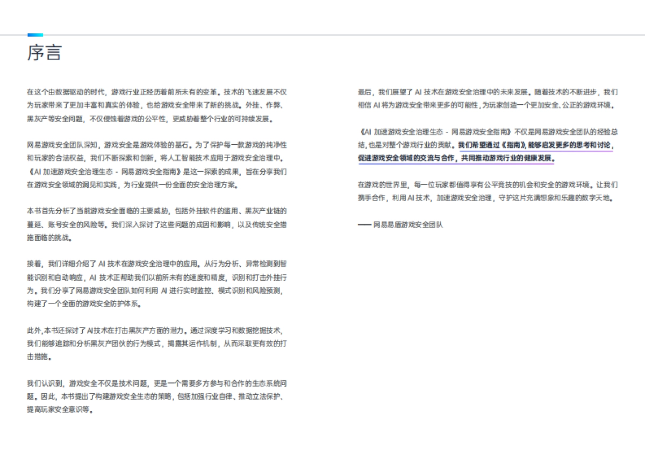The image size is (645, 455).
Task: Click the paragraph beginning 接着，我们详细介绍了 AI 技术
Action: (x=159, y=284)
